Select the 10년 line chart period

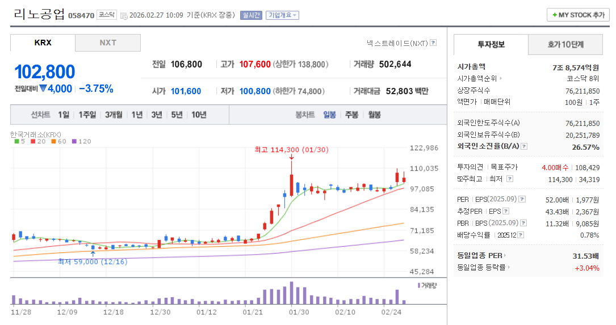point(199,115)
